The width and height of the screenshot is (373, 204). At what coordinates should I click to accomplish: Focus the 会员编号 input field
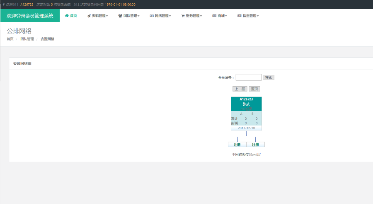(x=249, y=77)
